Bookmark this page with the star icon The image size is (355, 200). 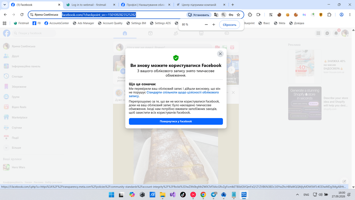(238, 15)
